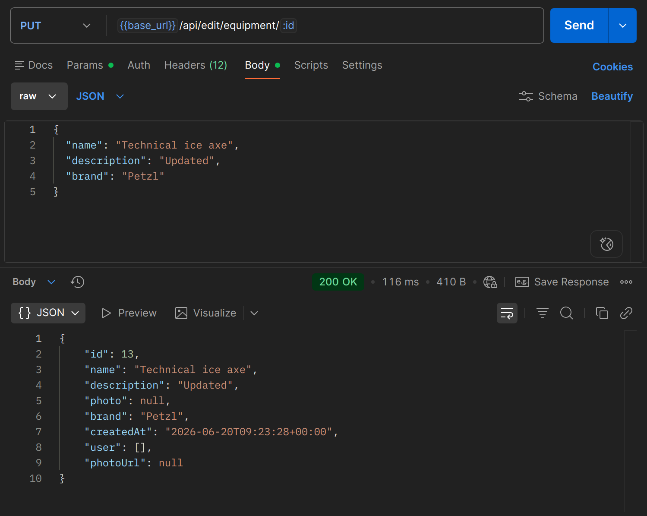Viewport: 647px width, 516px height.
Task: Click the filter response icon
Action: [x=542, y=313]
